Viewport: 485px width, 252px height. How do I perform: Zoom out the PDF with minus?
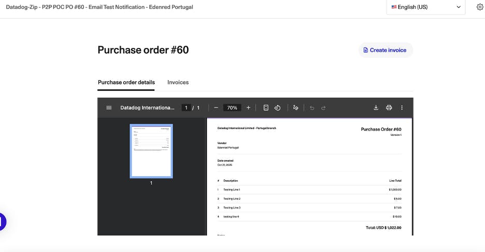(216, 107)
